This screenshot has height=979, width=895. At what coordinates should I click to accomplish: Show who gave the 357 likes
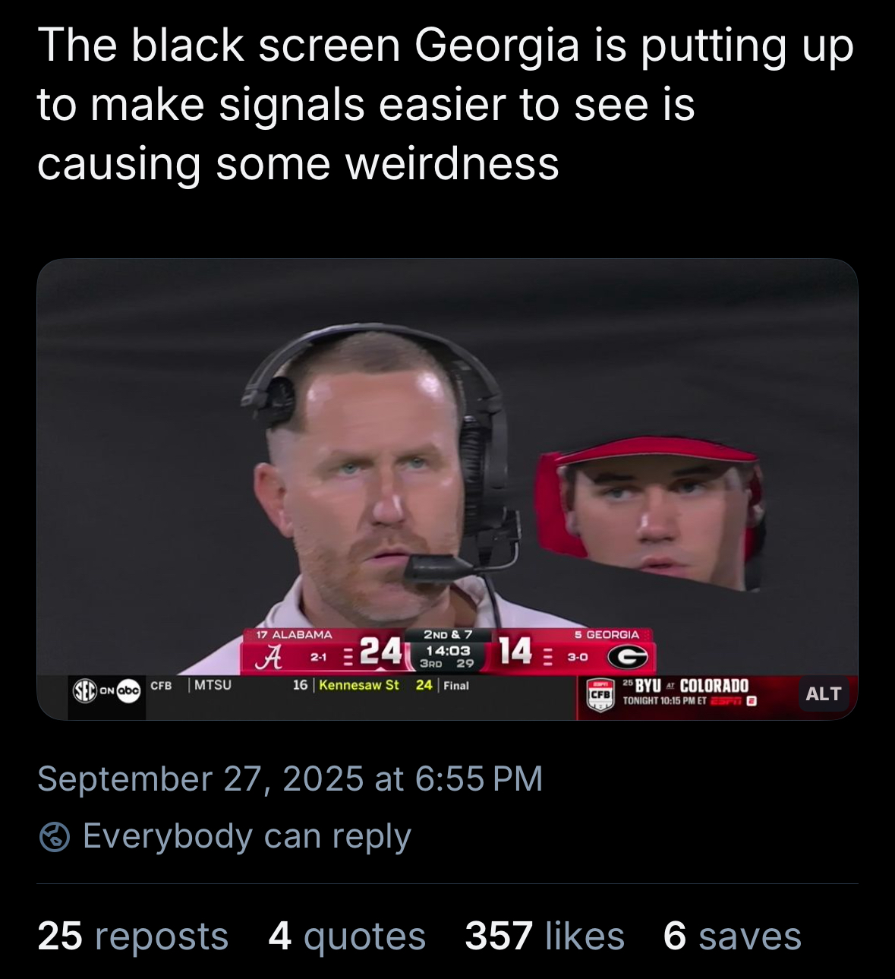(x=544, y=936)
